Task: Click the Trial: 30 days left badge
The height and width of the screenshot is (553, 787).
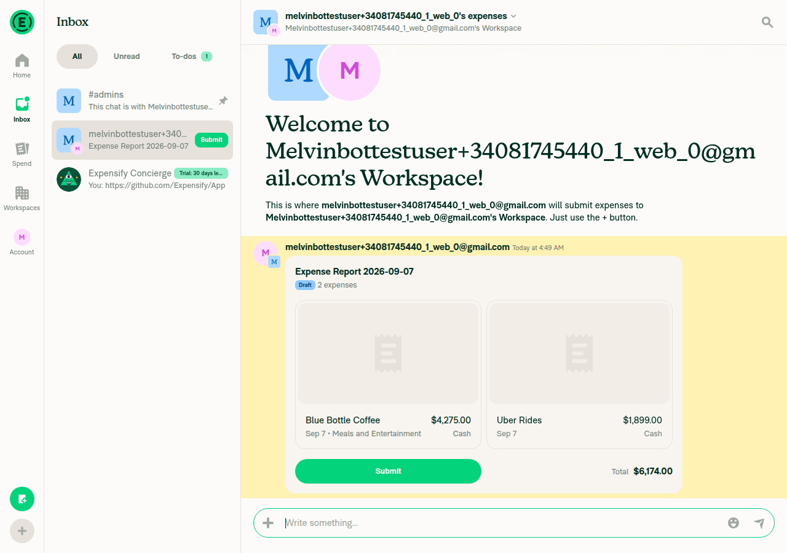Action: 201,173
